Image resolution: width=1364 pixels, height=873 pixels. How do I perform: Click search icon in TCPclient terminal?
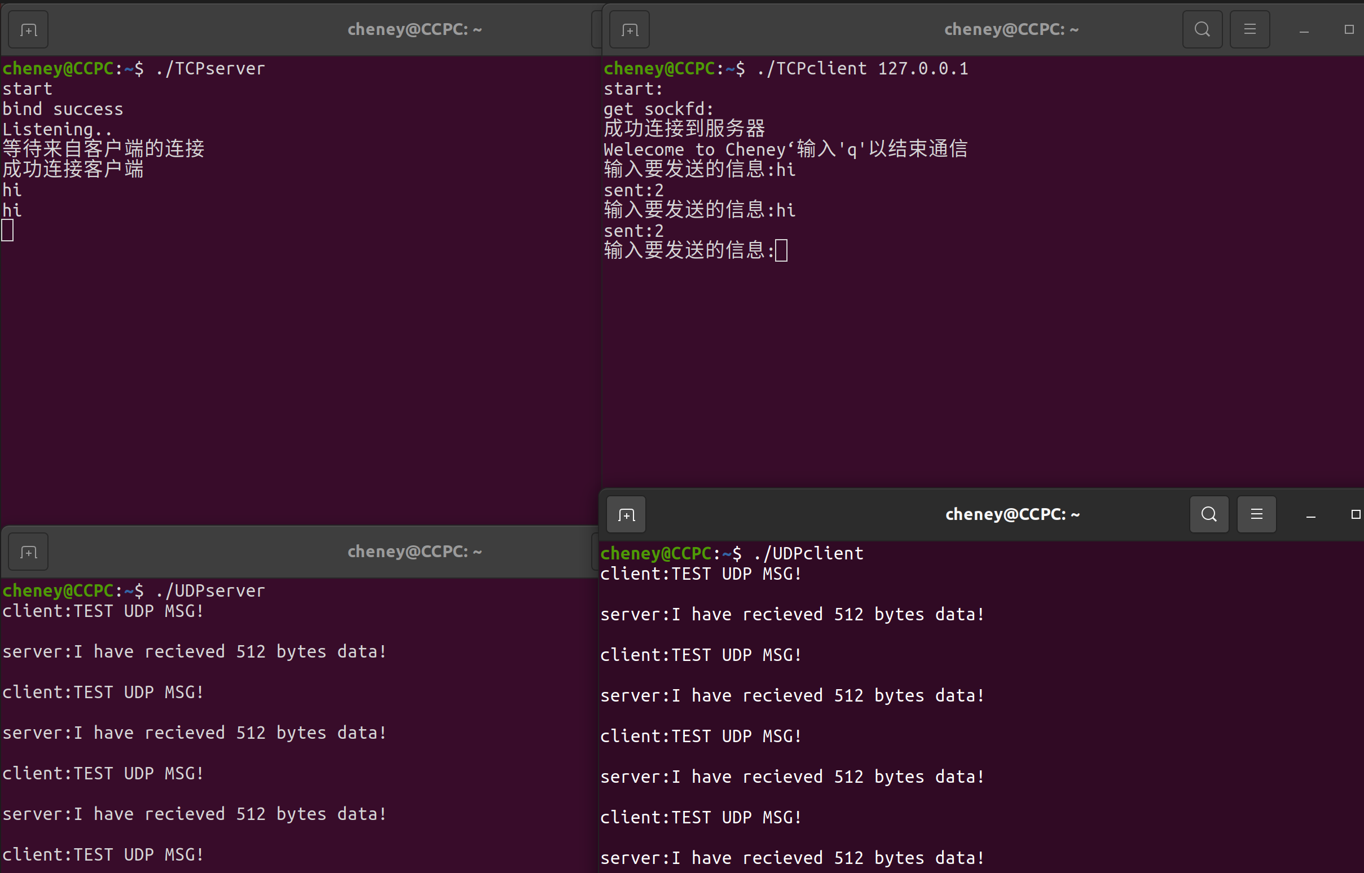1202,29
